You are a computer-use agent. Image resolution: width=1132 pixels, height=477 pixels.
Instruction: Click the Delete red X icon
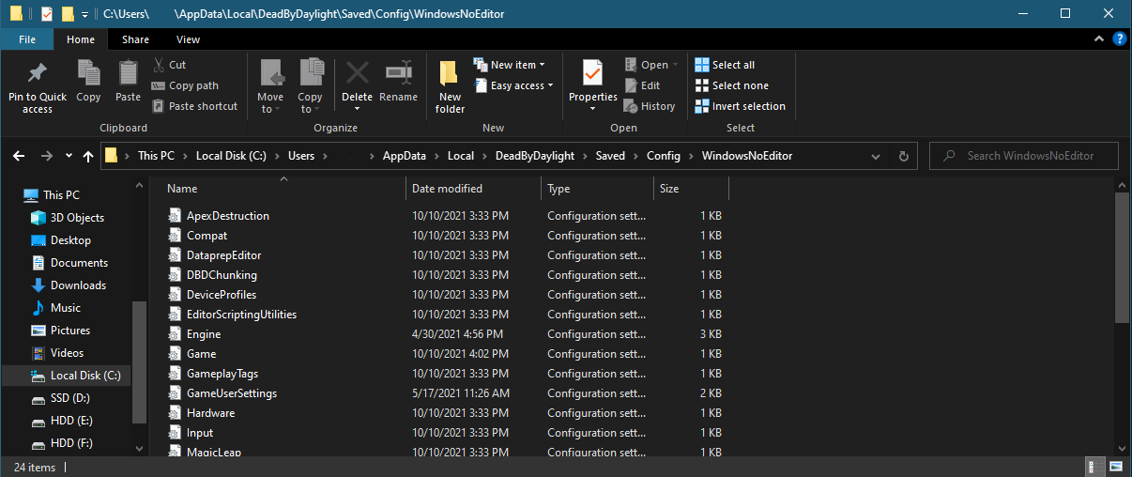tap(357, 73)
